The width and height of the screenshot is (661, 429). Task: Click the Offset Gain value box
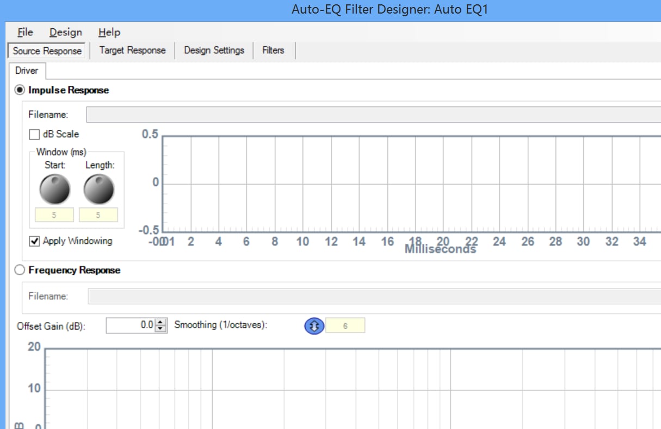[131, 325]
